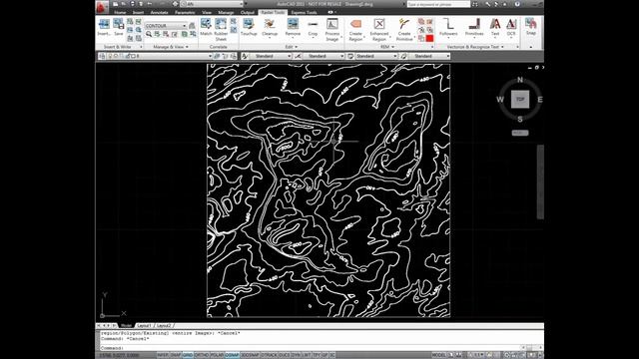Open the Home ribbon tab
This screenshot has width=639, height=359.
(x=120, y=13)
